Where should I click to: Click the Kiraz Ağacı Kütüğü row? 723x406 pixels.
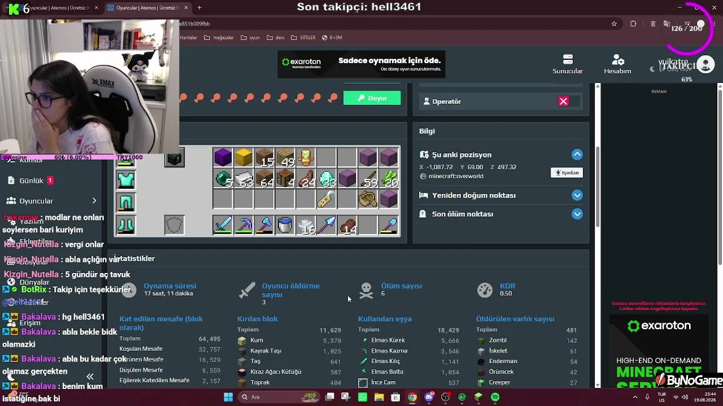[289, 372]
